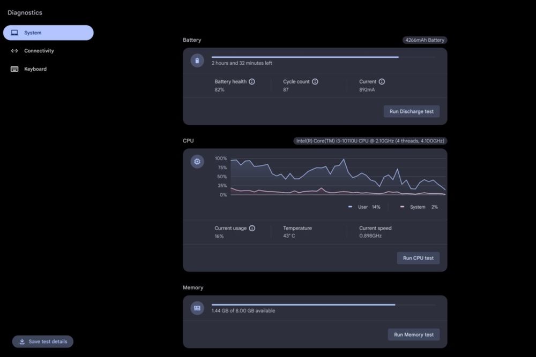The width and height of the screenshot is (536, 357).
Task: Click the CPU usage graph
Action: point(338,177)
